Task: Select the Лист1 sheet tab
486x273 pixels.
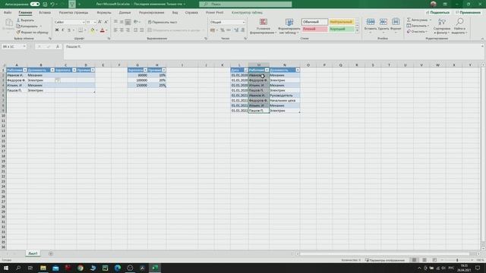Action: [x=33, y=253]
